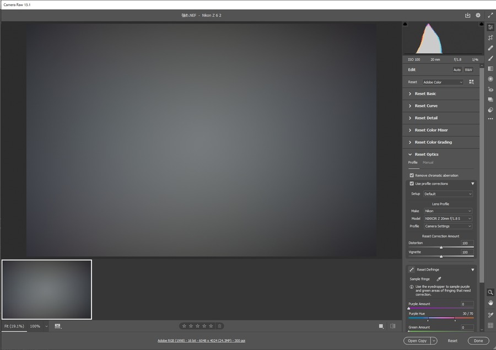This screenshot has height=350, width=496.
Task: Click the Defringe panel dots icon
Action: 412,270
